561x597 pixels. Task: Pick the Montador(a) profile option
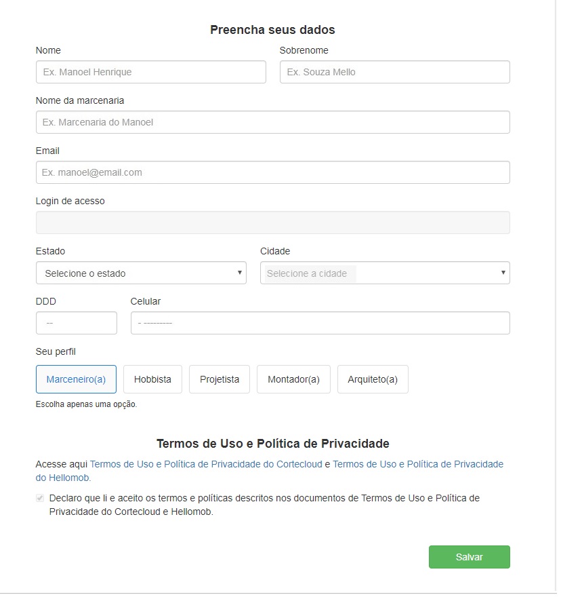tap(293, 379)
